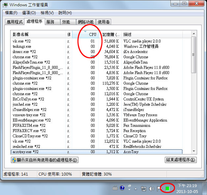The height and width of the screenshot is (195, 207).
Task: Click the network connection tray icon
Action: pos(143,189)
